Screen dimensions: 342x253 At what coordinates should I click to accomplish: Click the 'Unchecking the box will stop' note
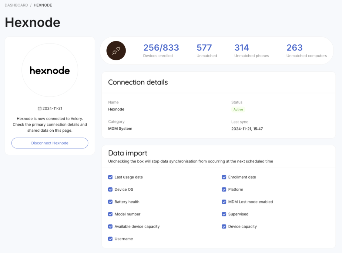(x=190, y=161)
